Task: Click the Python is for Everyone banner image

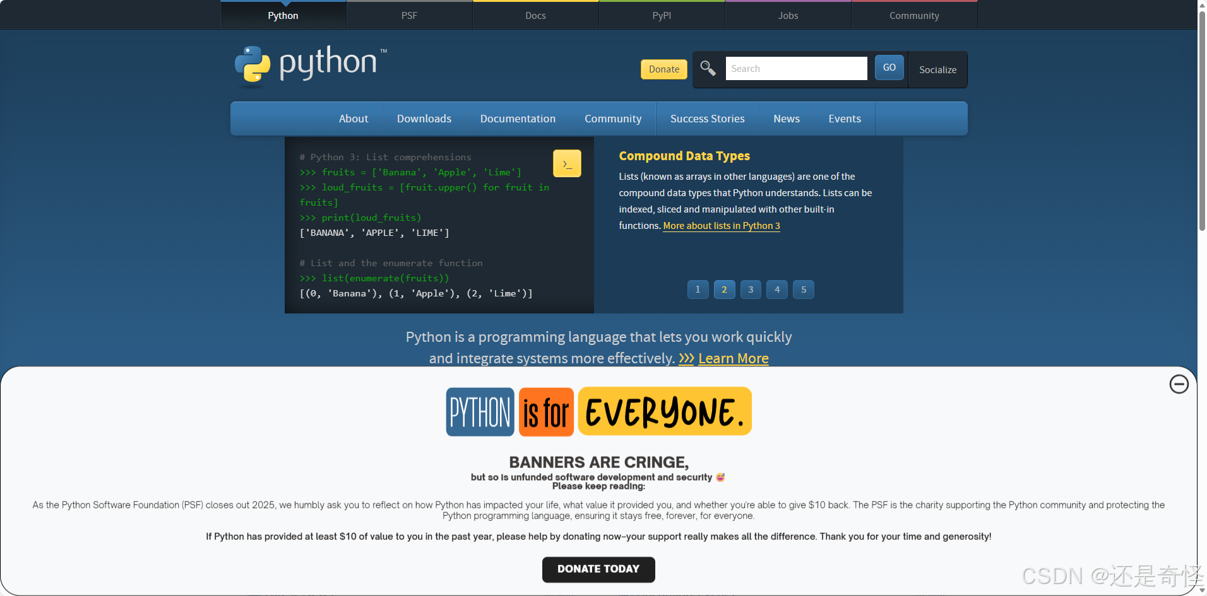Action: pyautogui.click(x=598, y=412)
